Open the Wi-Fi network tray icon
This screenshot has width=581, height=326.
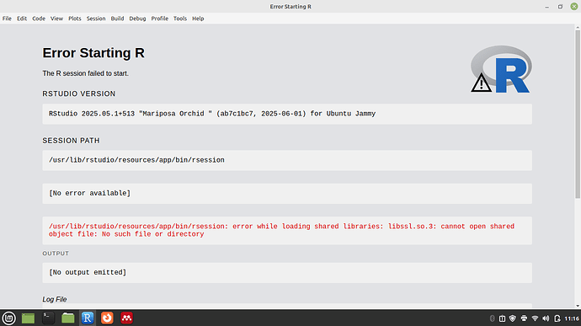[x=535, y=318]
